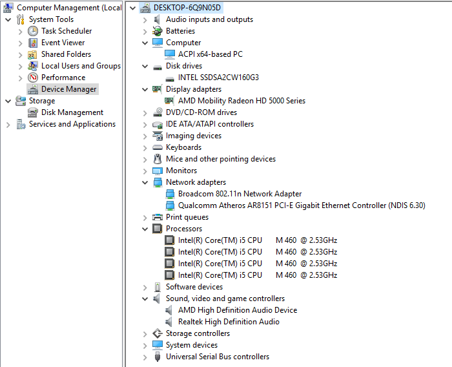Collapse the Processors node

click(145, 229)
